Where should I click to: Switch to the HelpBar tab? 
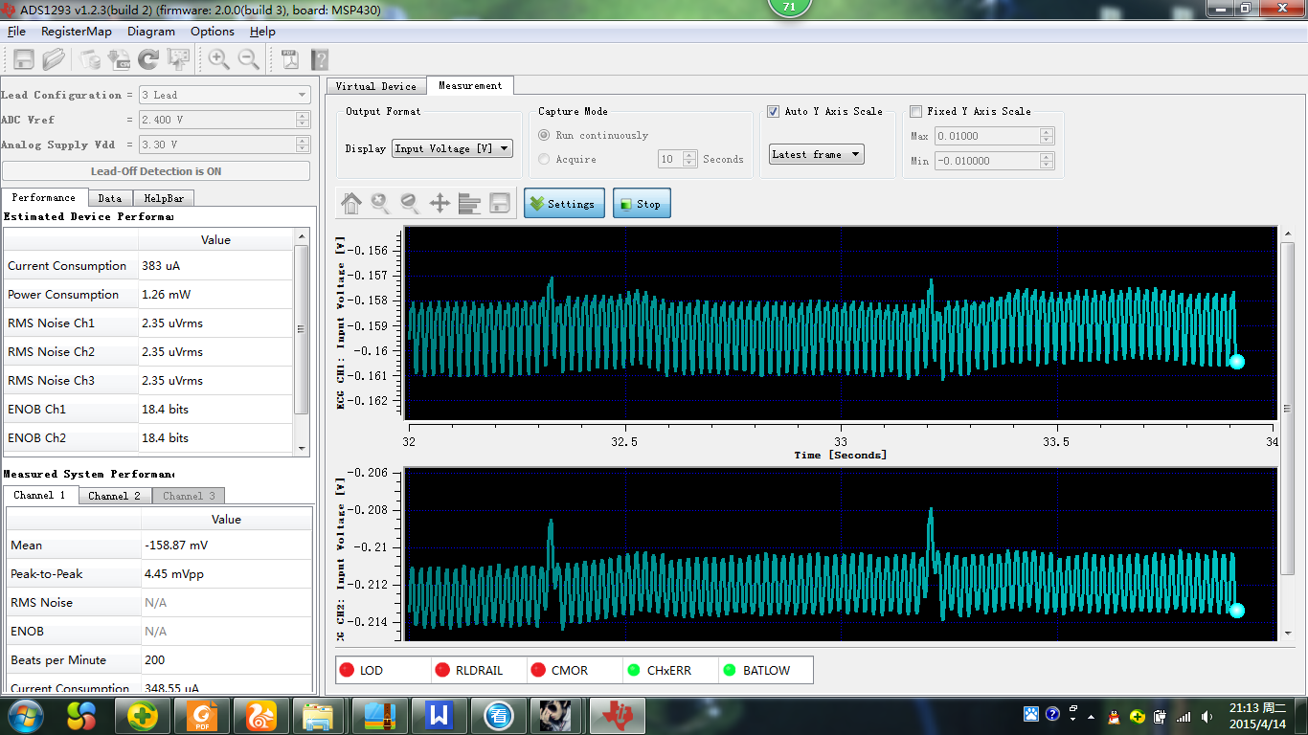(163, 198)
